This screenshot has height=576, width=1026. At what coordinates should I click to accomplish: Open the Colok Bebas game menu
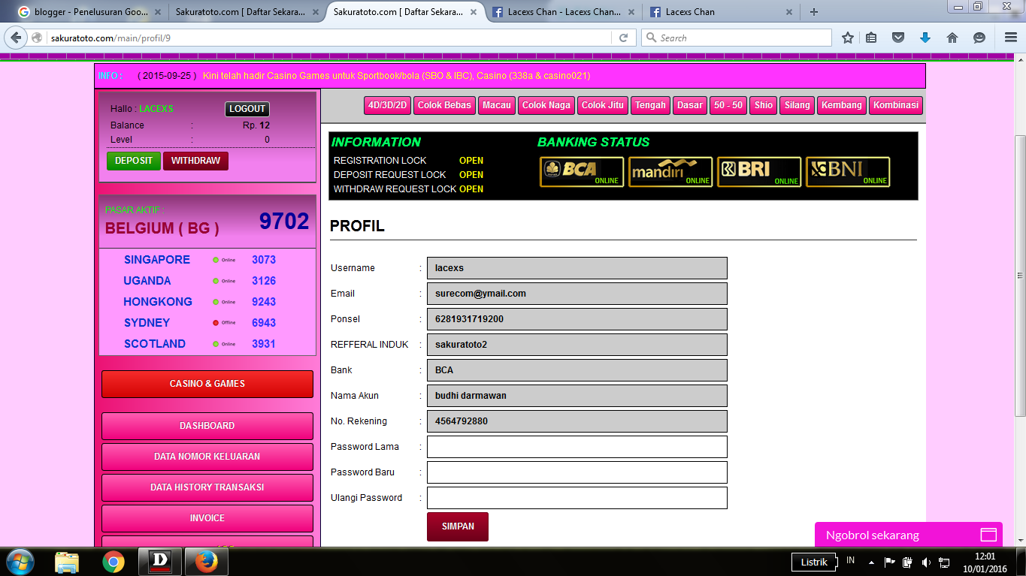(444, 105)
